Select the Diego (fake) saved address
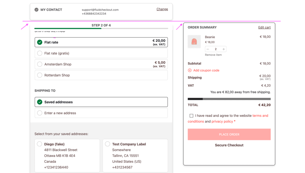305x173 pixels. (x=39, y=144)
